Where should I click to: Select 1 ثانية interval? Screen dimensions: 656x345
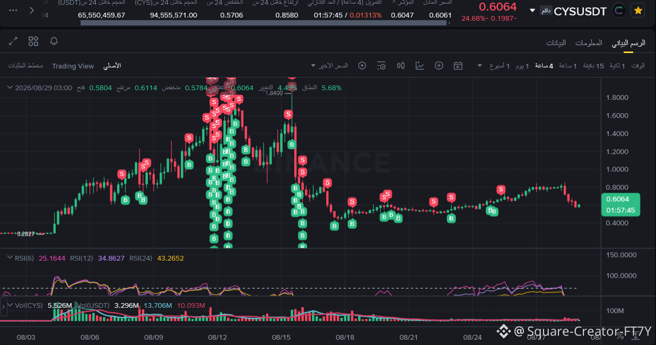coord(617,66)
